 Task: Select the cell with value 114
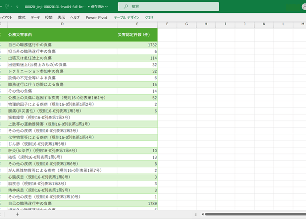(x=137, y=58)
